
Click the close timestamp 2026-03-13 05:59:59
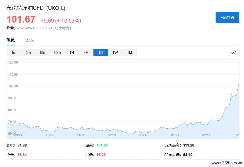click(x=34, y=28)
